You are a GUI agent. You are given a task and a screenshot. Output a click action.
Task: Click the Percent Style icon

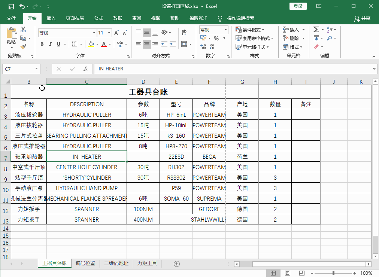point(216,38)
